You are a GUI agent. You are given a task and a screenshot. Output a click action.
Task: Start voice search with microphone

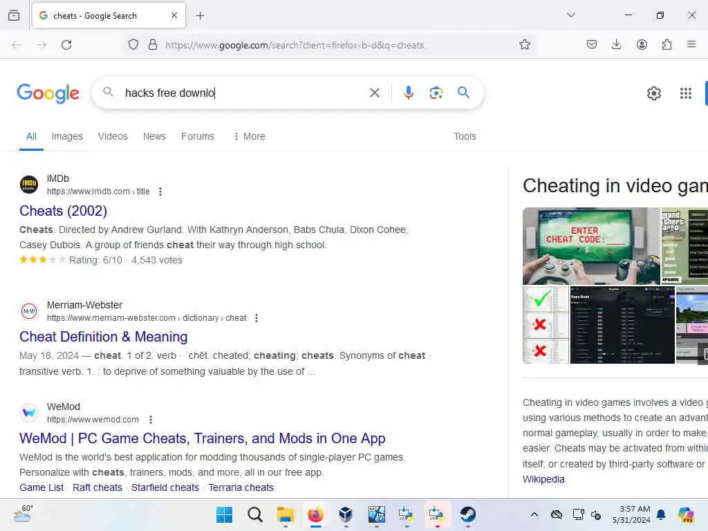(408, 93)
